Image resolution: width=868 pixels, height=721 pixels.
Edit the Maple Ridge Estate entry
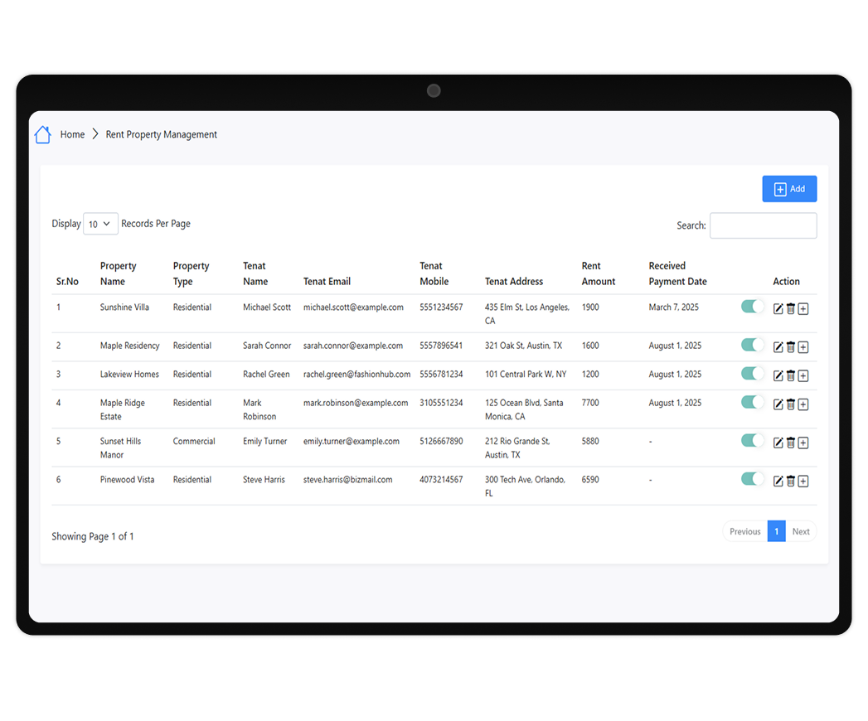778,404
